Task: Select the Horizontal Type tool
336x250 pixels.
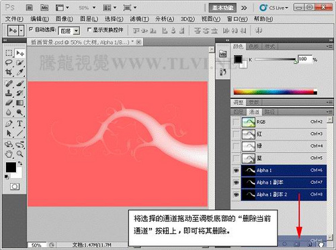Action: point(20,123)
